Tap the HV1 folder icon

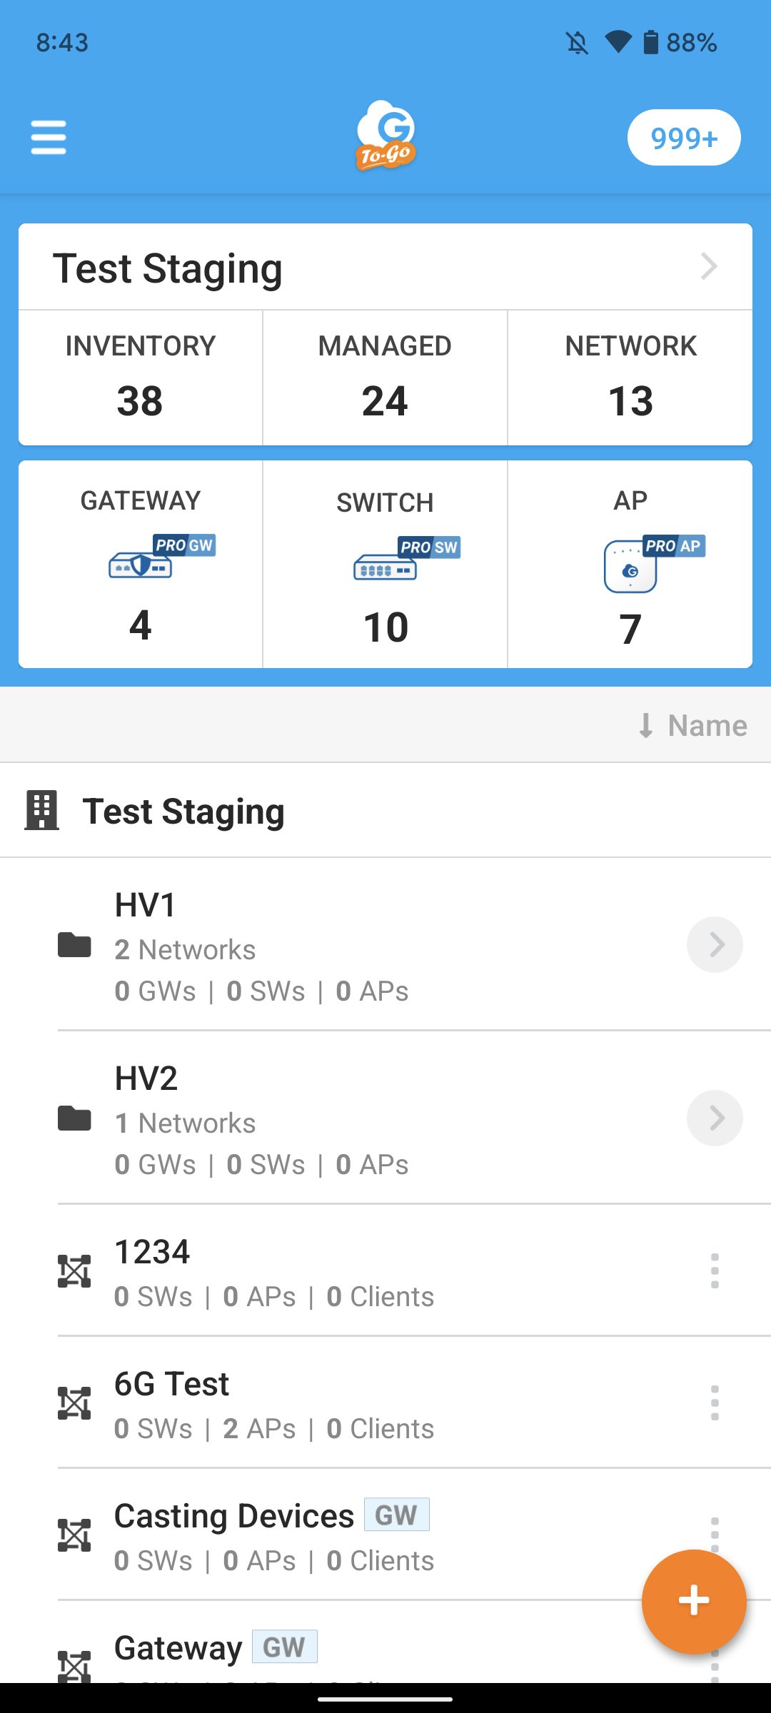click(74, 945)
